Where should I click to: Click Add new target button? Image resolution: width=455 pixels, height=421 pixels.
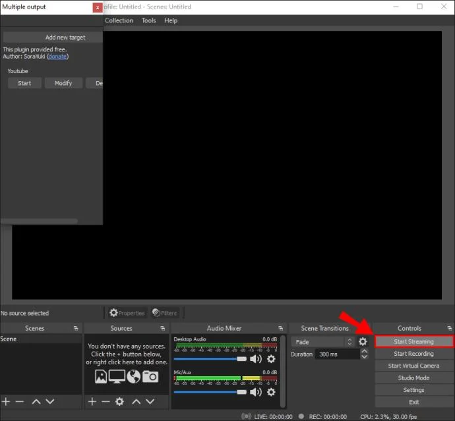[53, 38]
